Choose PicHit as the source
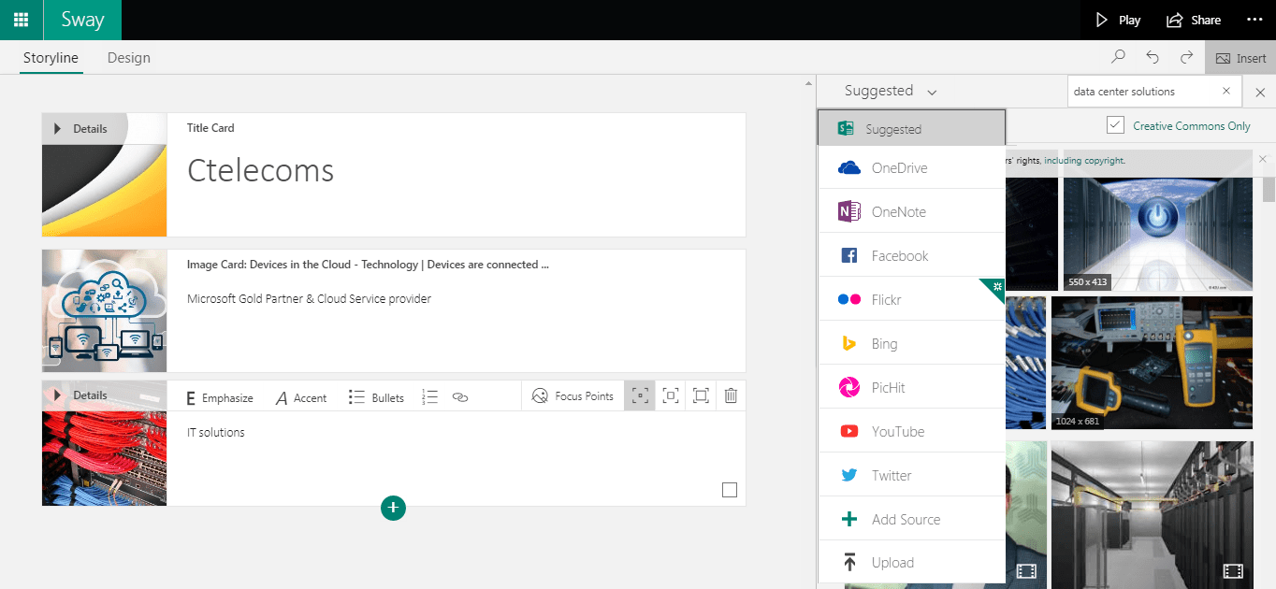 pyautogui.click(x=911, y=387)
